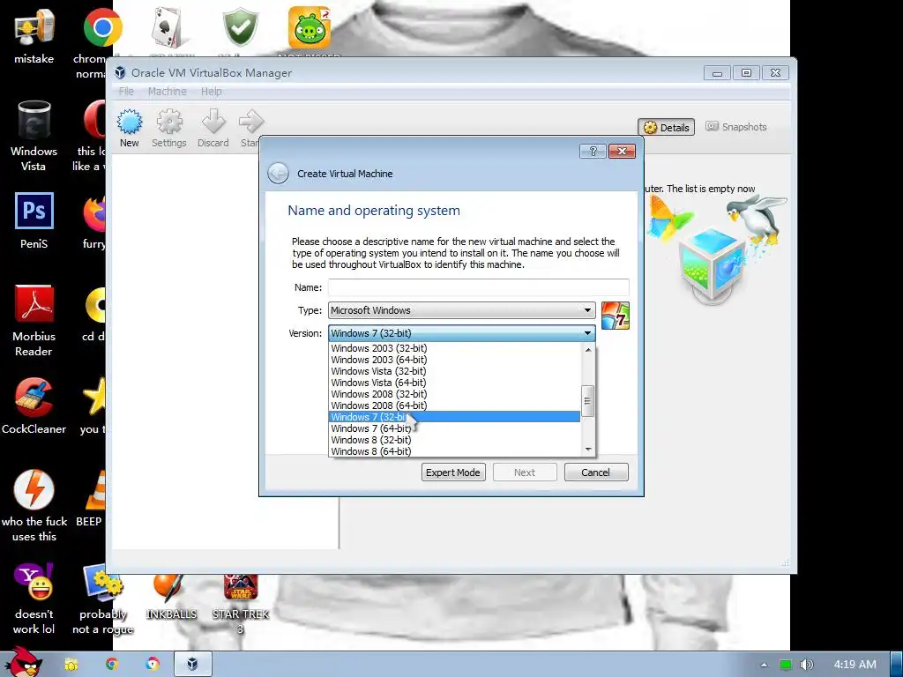Click the version list scroll down arrow
The width and height of the screenshot is (903, 677).
click(587, 450)
